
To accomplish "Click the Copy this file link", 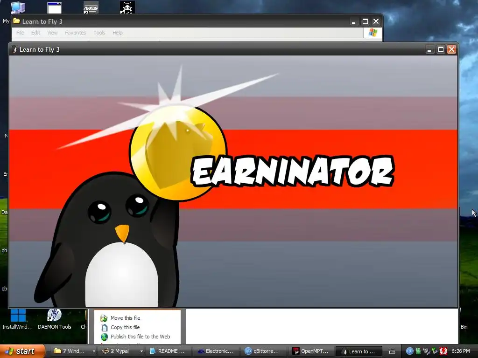I will pyautogui.click(x=125, y=327).
